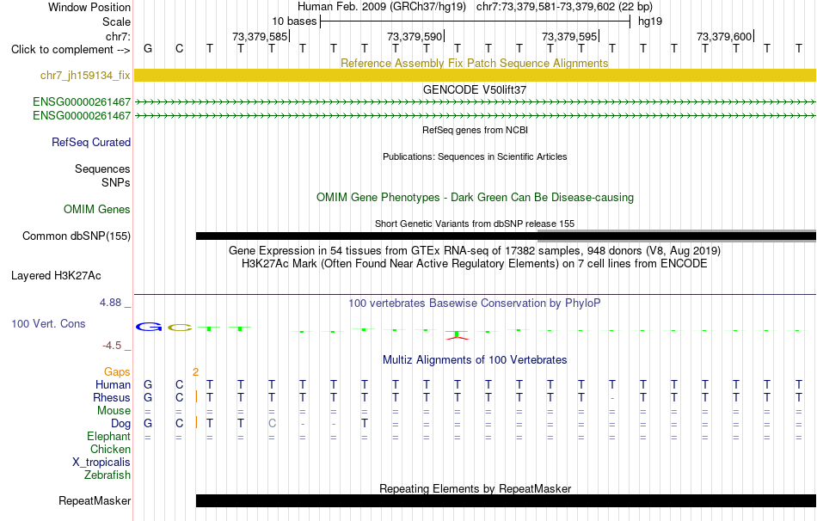The width and height of the screenshot is (817, 521).
Task: Click the Zebrafish alignment row label
Action: [107, 475]
